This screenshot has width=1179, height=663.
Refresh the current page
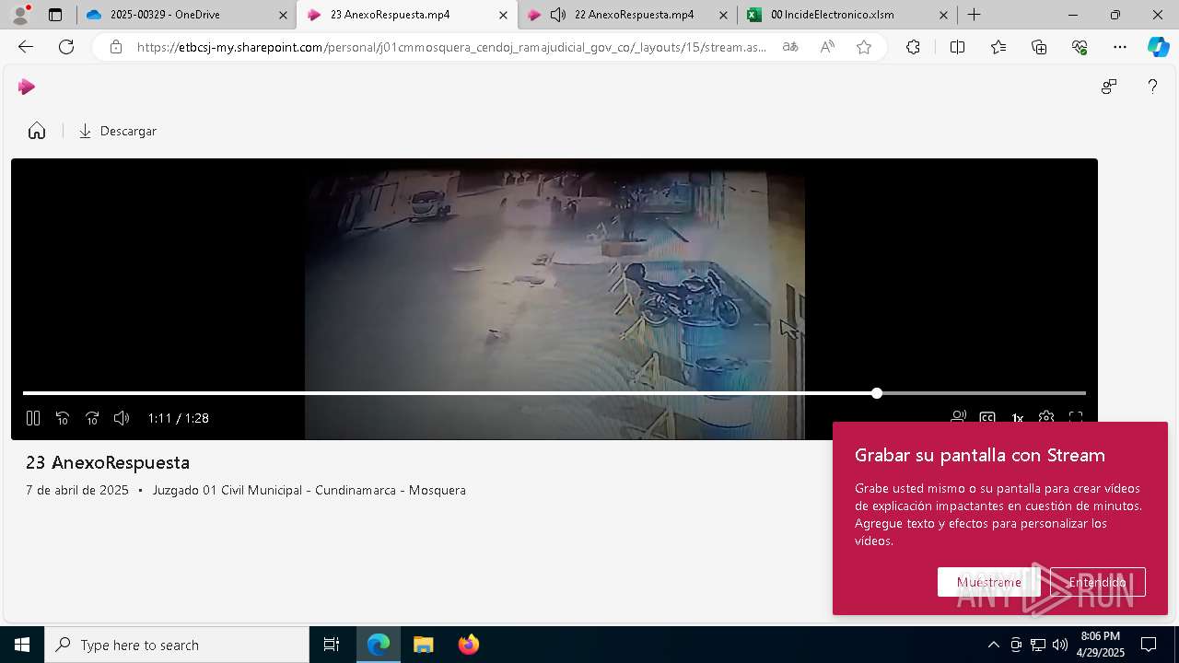point(66,47)
